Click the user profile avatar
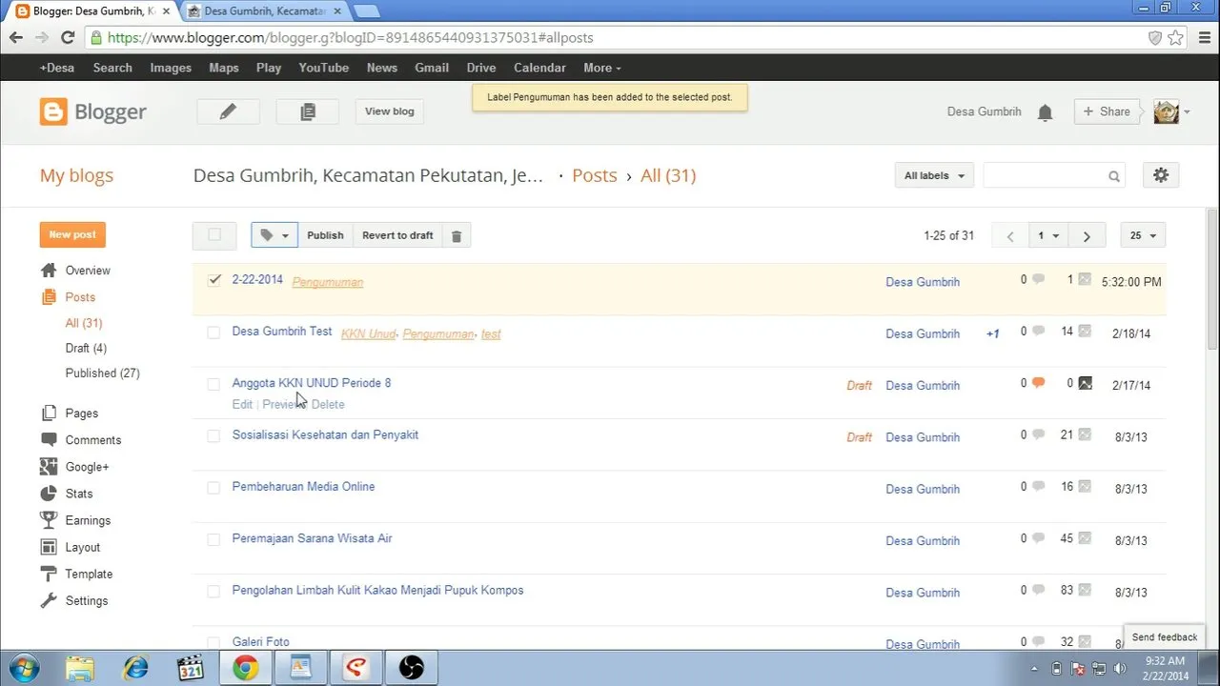 pos(1166,111)
